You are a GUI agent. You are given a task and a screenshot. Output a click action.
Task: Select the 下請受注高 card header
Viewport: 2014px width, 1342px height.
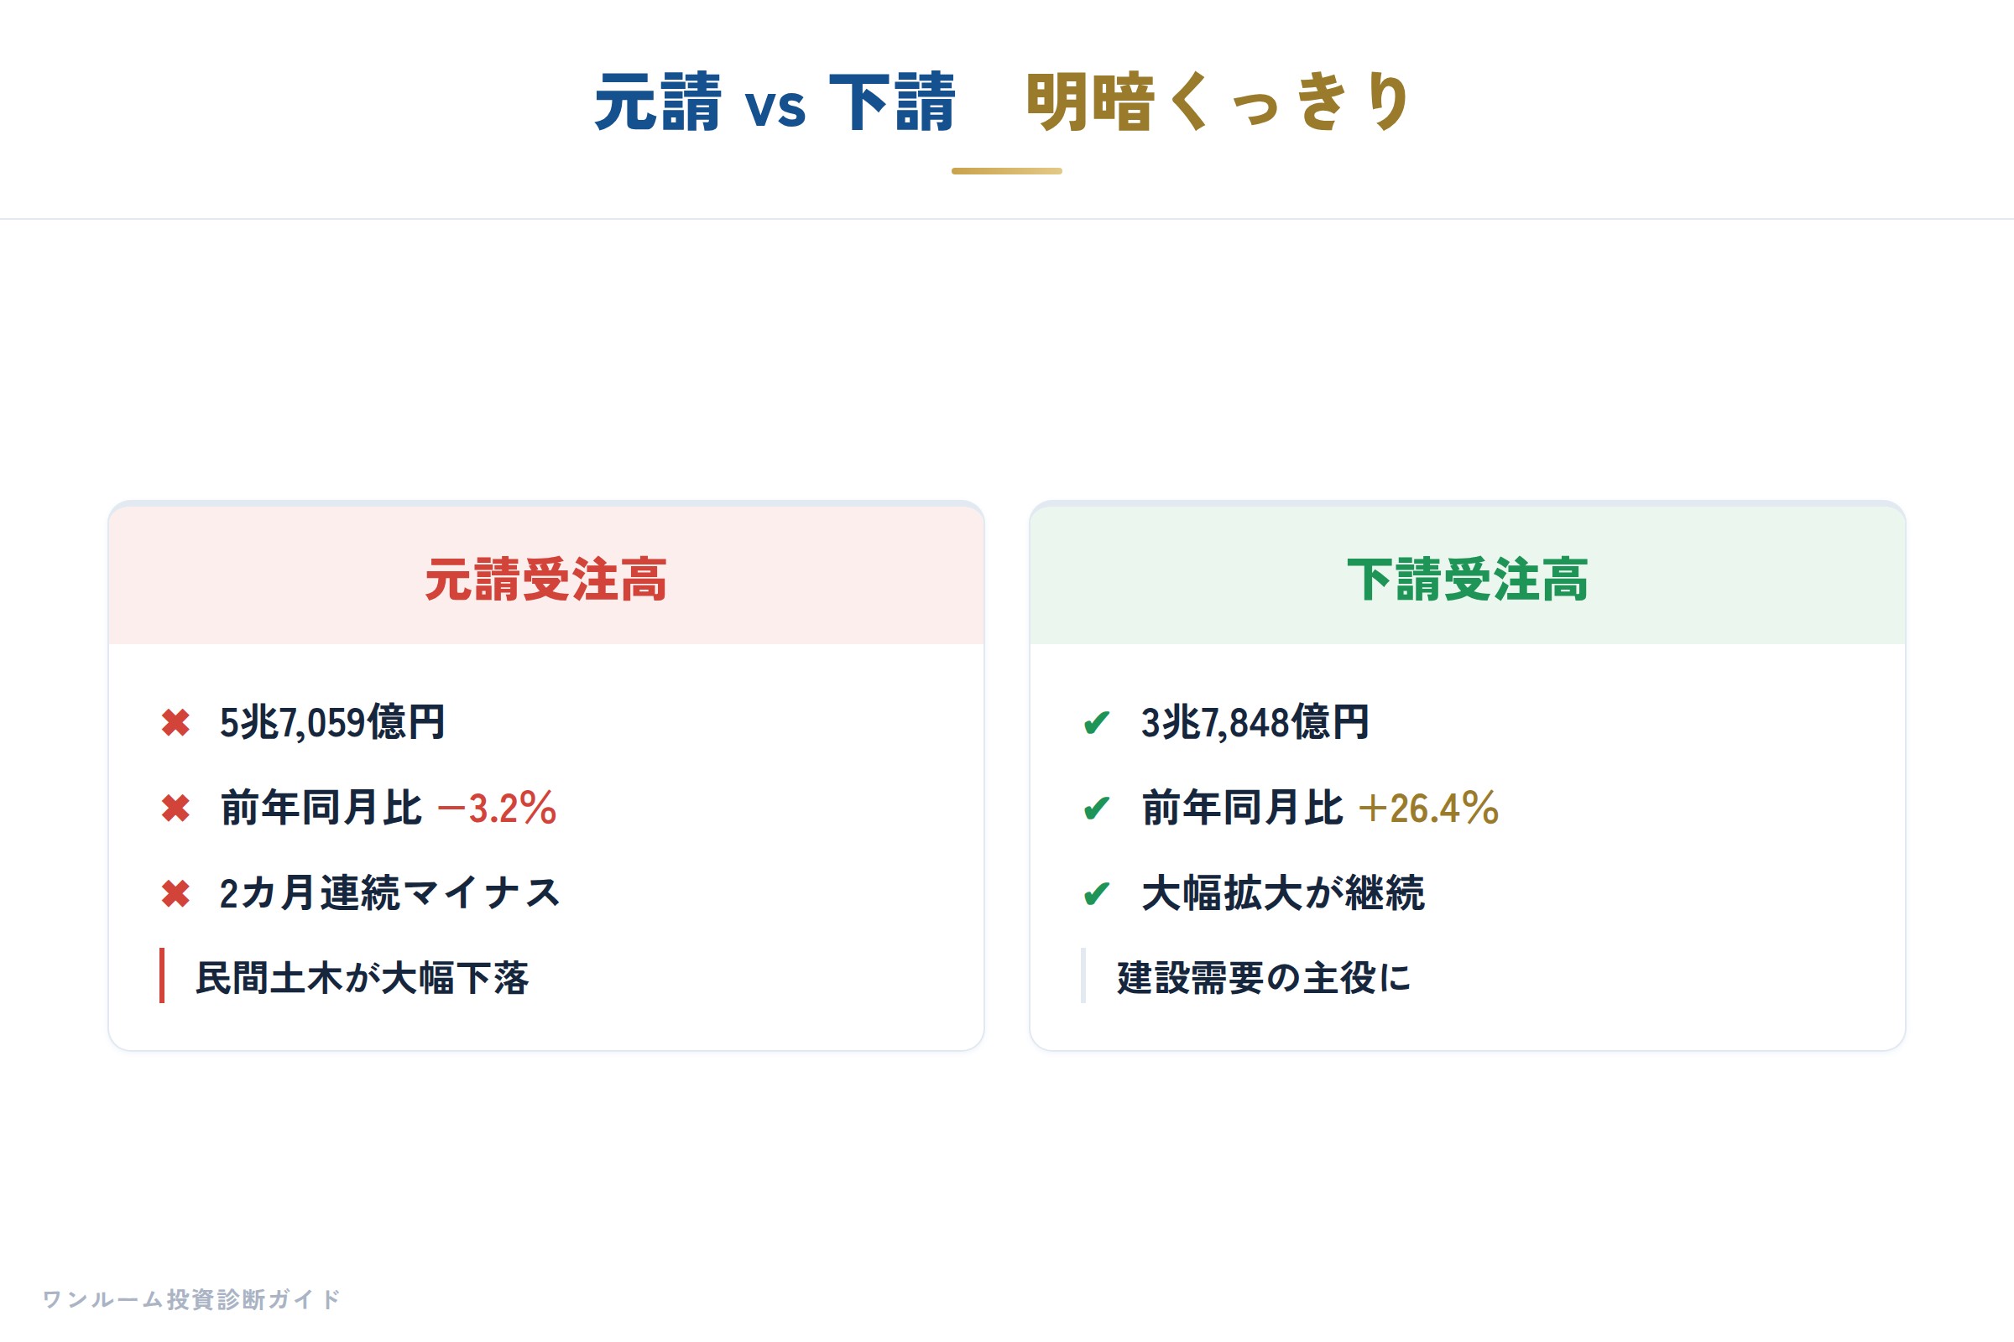pos(1468,575)
